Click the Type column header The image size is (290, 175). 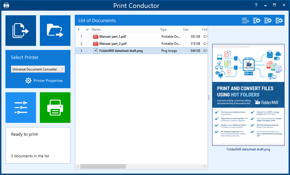170,29
